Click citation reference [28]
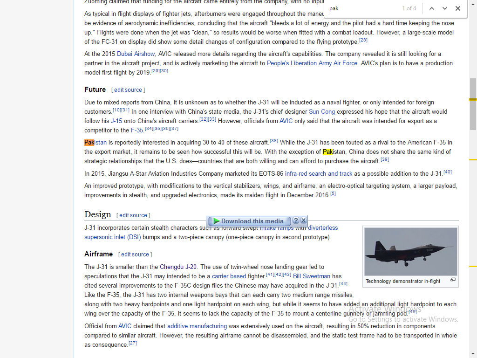Image resolution: width=477 pixels, height=358 pixels. pos(363,40)
